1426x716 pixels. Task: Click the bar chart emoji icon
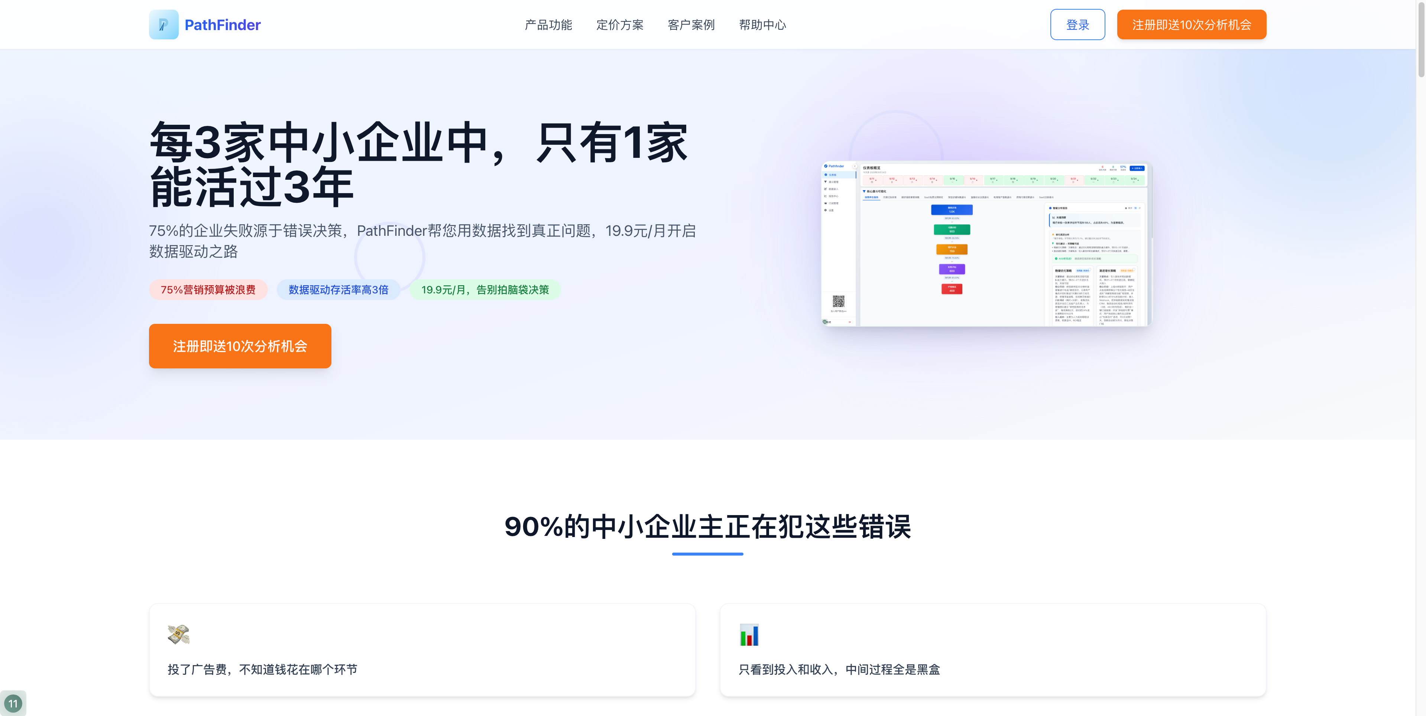point(749,634)
